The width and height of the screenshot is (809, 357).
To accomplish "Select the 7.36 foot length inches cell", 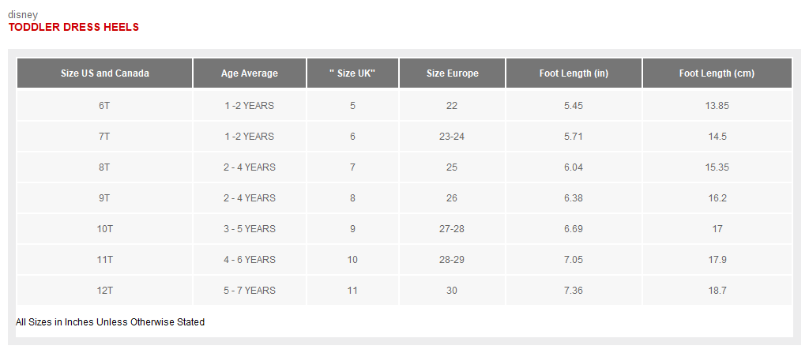I will [x=574, y=291].
